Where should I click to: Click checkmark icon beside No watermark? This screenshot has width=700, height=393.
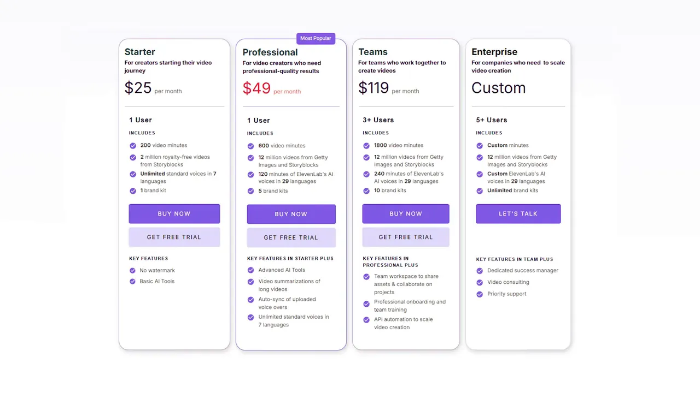pyautogui.click(x=132, y=271)
